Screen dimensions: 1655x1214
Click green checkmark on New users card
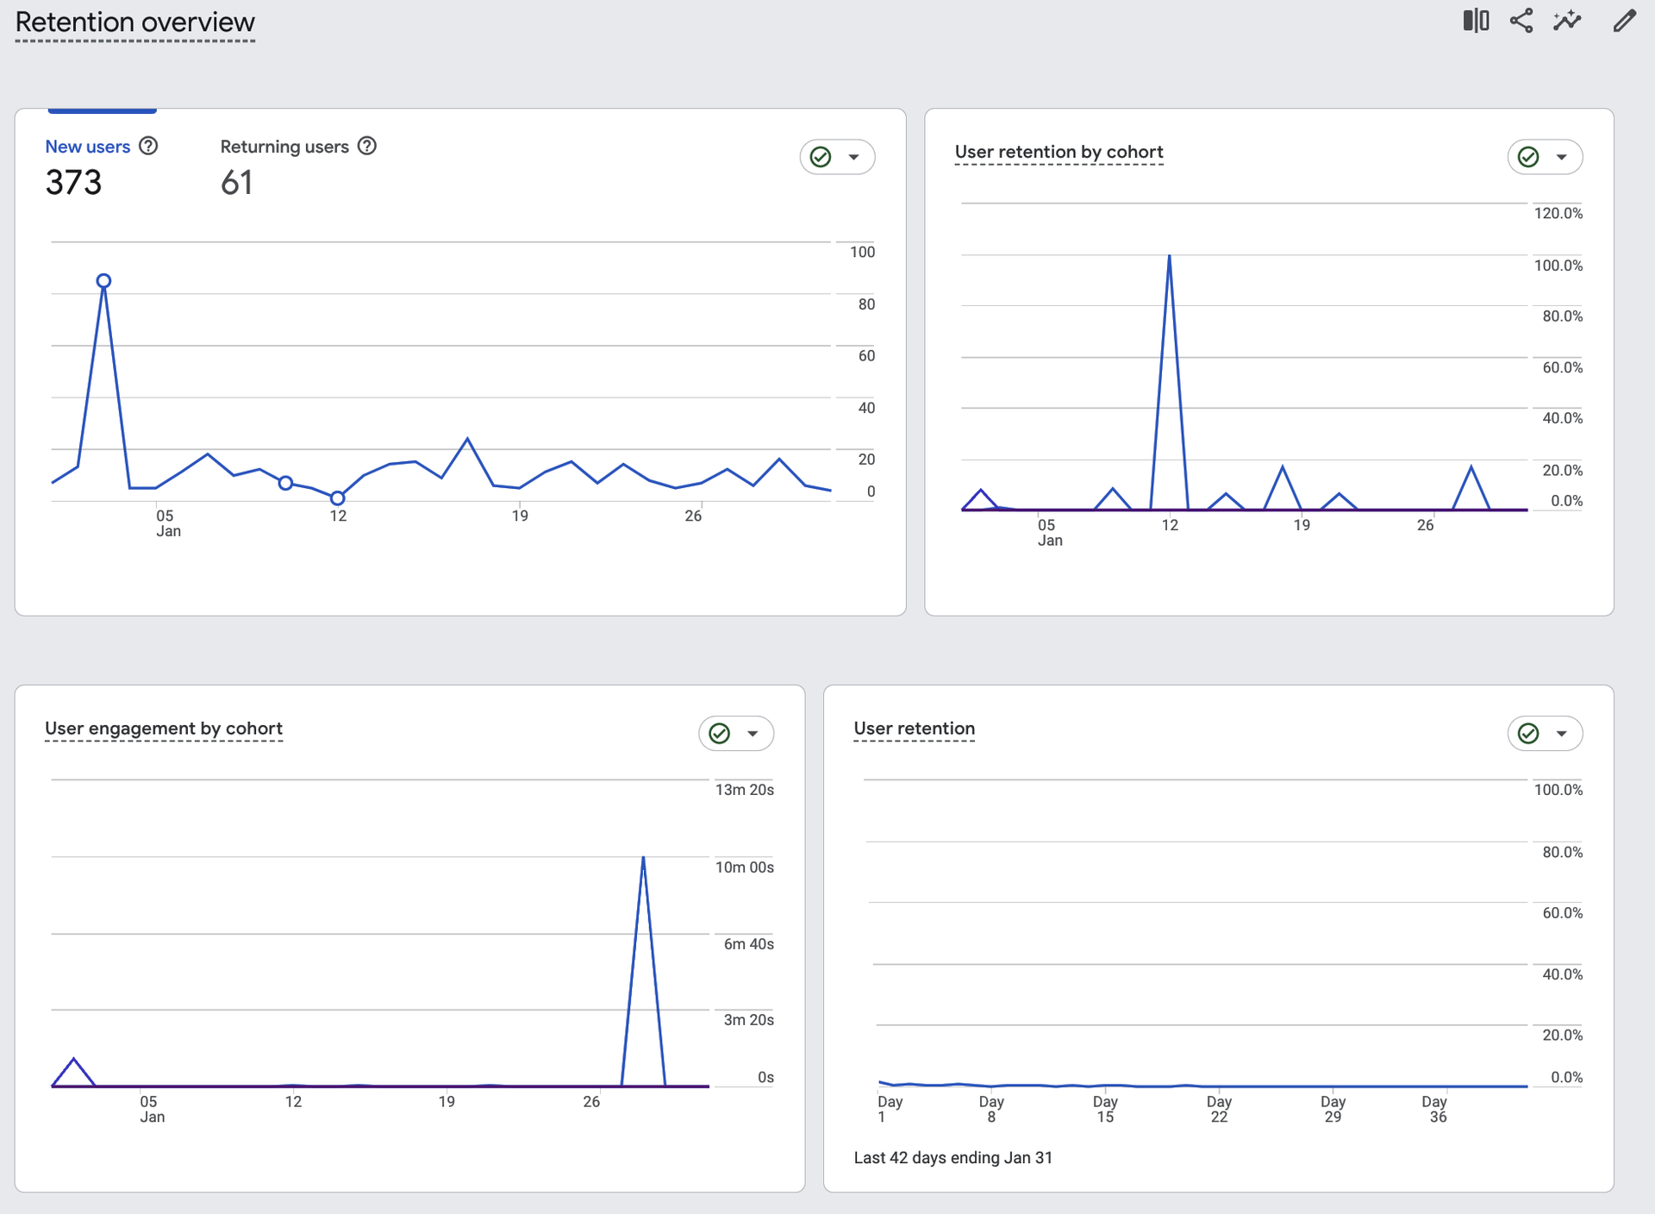click(821, 157)
